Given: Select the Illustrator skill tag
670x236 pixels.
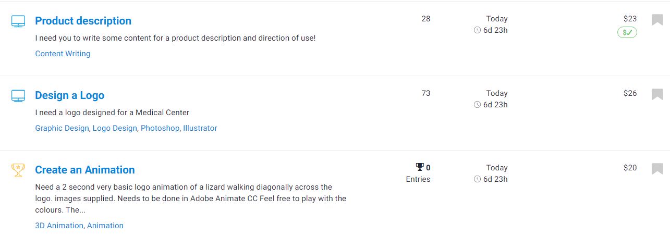Looking at the screenshot, I should coord(200,128).
